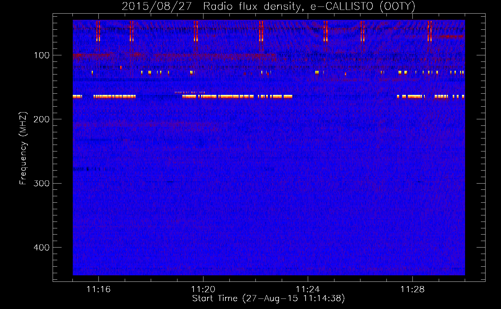The image size is (501, 309).
Task: Click the '11:16' time axis label
Action: tap(98, 289)
